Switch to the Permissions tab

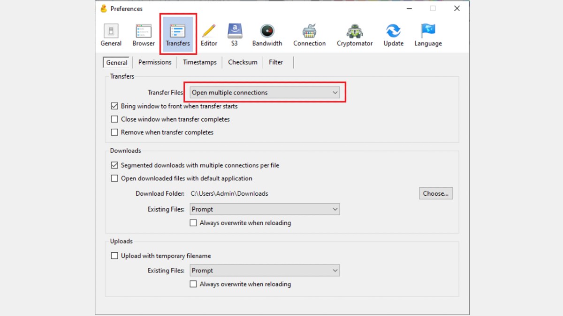pyautogui.click(x=155, y=62)
